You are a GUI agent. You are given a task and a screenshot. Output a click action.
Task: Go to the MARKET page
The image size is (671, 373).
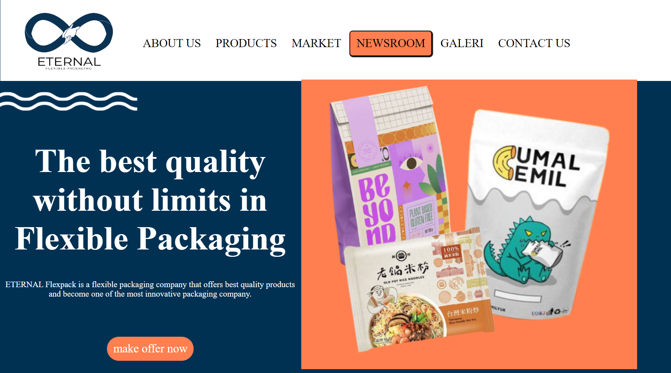(316, 43)
